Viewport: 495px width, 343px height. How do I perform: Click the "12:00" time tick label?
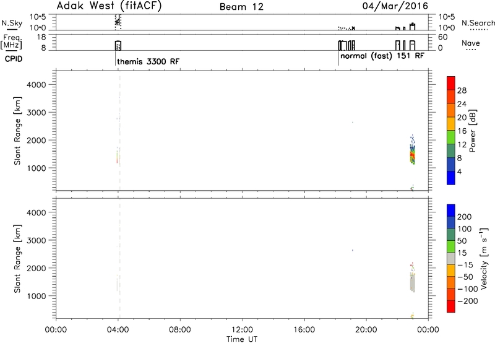point(242,330)
